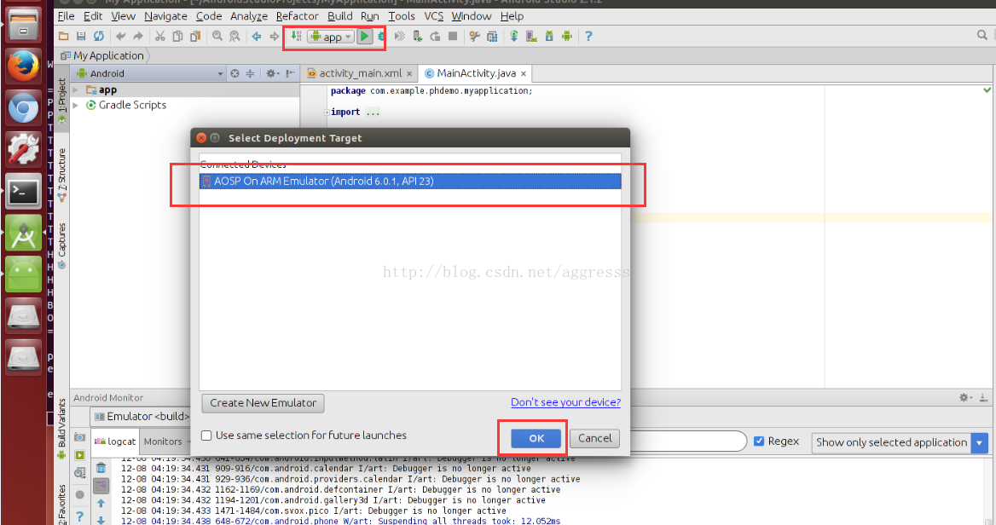996x525 pixels.
Task: Open the Emulator device dropdown in Android Monitor
Action: [142, 417]
